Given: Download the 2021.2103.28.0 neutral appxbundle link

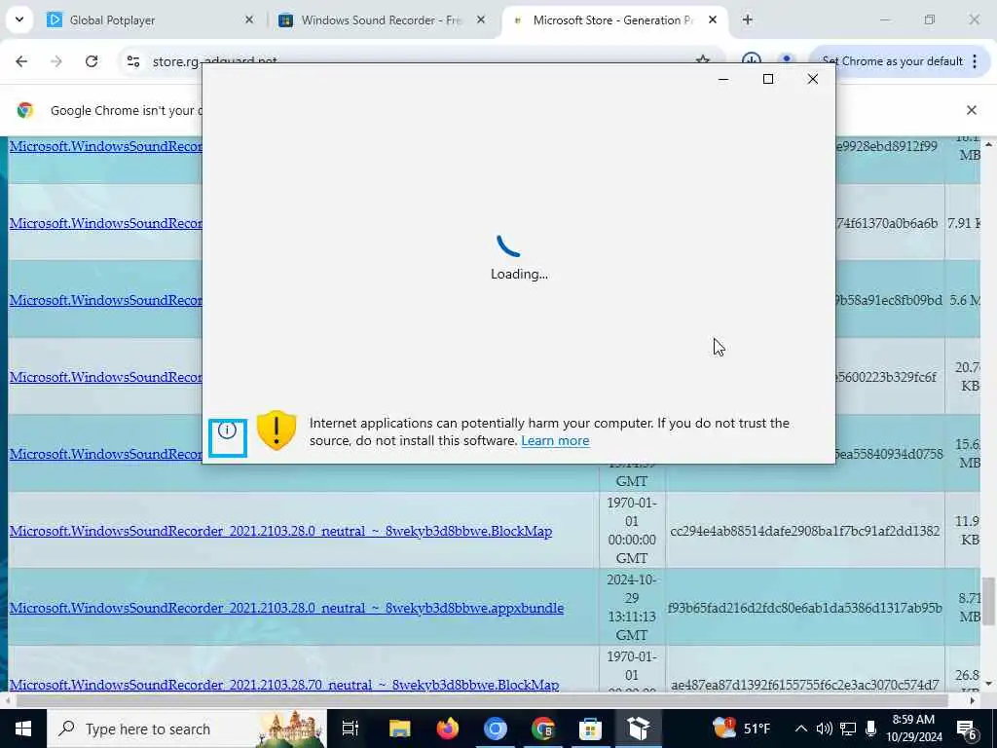Looking at the screenshot, I should click(x=287, y=608).
